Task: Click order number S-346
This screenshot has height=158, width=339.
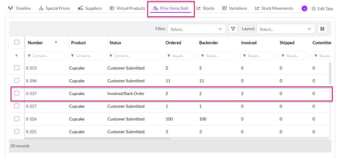Action: [31, 81]
